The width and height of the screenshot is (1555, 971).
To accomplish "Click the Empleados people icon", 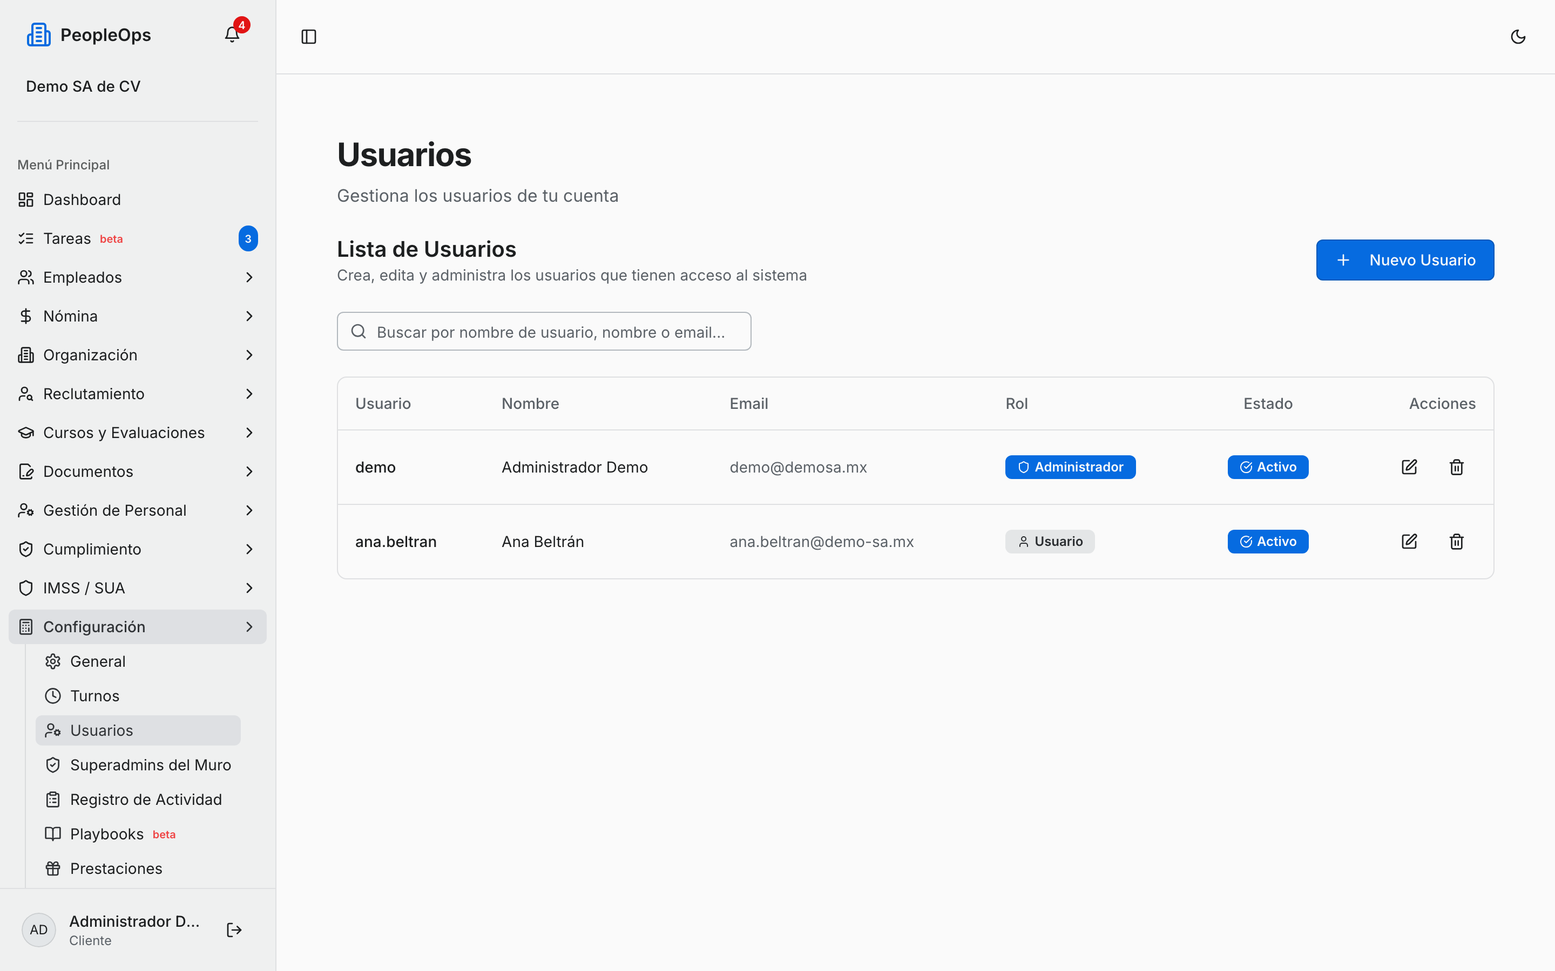I will 26,277.
